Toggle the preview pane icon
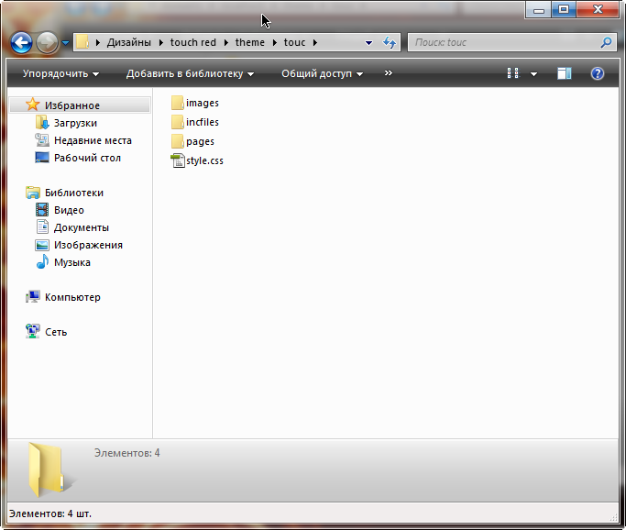This screenshot has height=530, width=626. [564, 73]
